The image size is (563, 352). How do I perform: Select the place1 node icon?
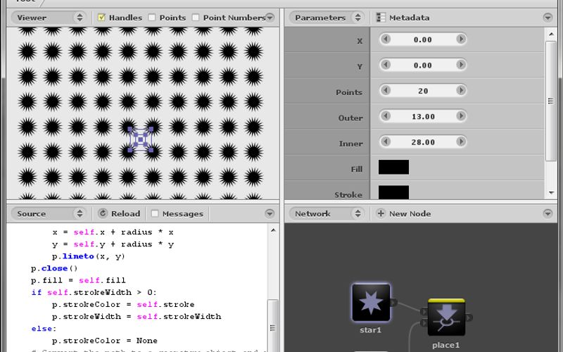click(446, 318)
